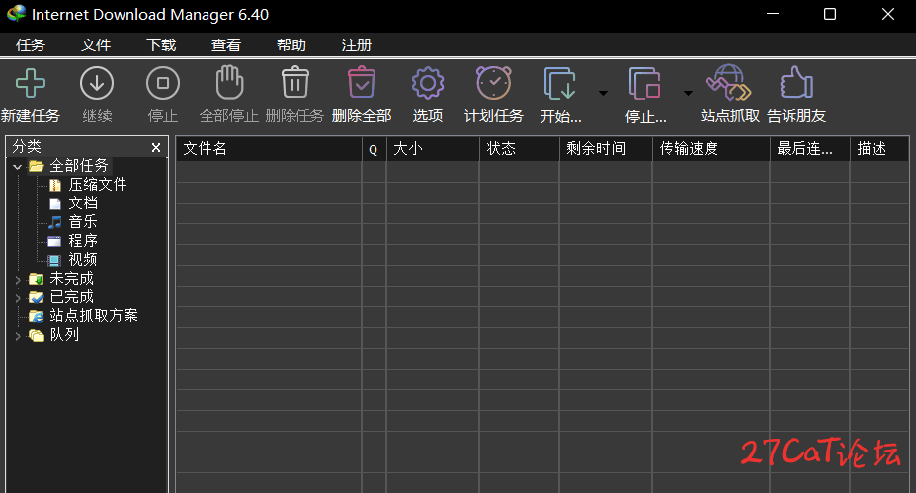Click the 删除任务 trash icon
Screen dimensions: 916x493
(295, 82)
